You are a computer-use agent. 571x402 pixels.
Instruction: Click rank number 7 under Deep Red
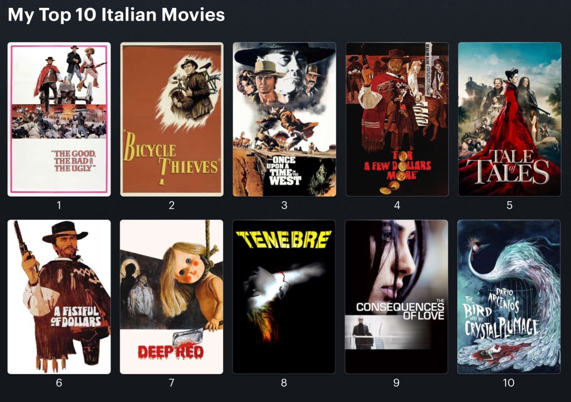click(172, 382)
